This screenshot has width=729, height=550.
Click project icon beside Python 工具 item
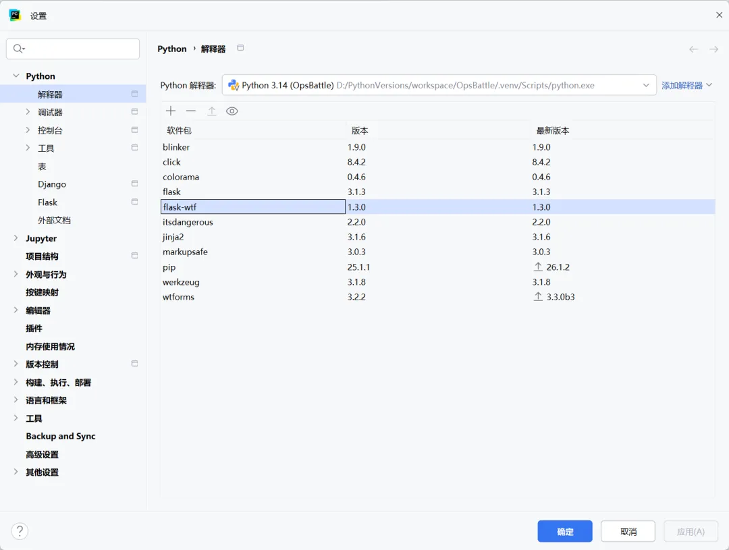coord(134,148)
